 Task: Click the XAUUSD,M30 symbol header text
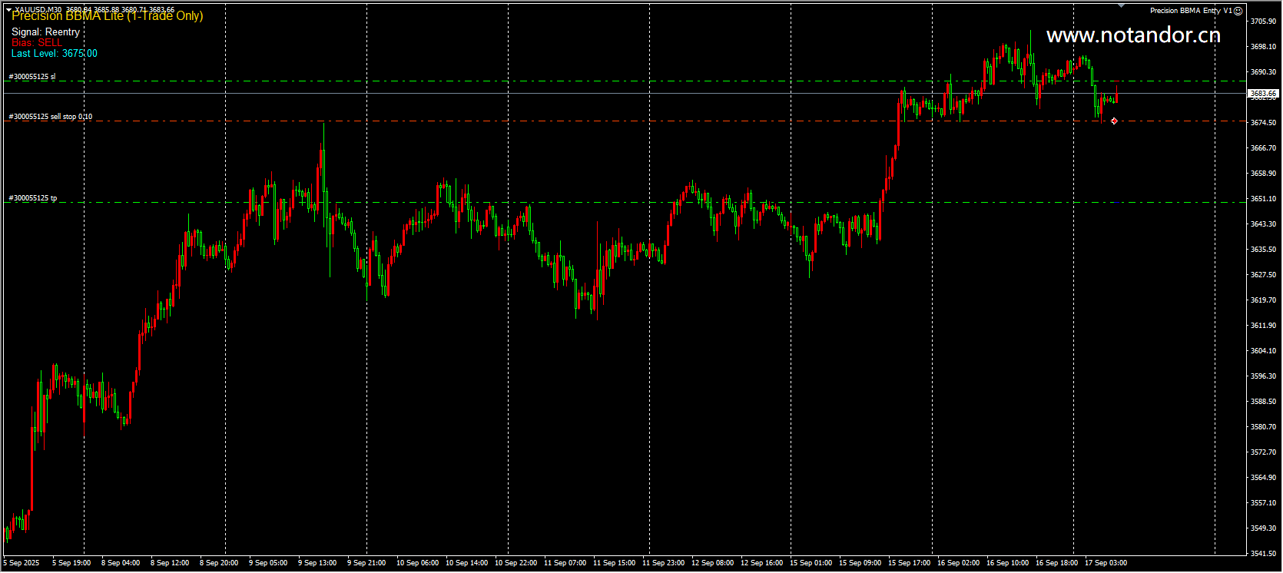click(38, 10)
